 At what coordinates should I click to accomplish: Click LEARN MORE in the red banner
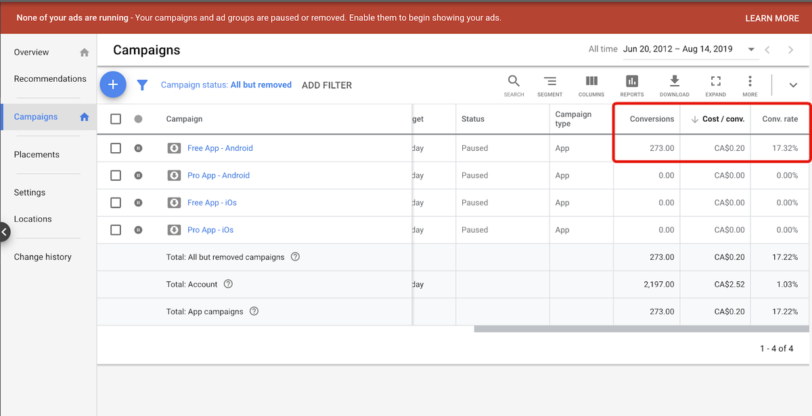pyautogui.click(x=772, y=18)
